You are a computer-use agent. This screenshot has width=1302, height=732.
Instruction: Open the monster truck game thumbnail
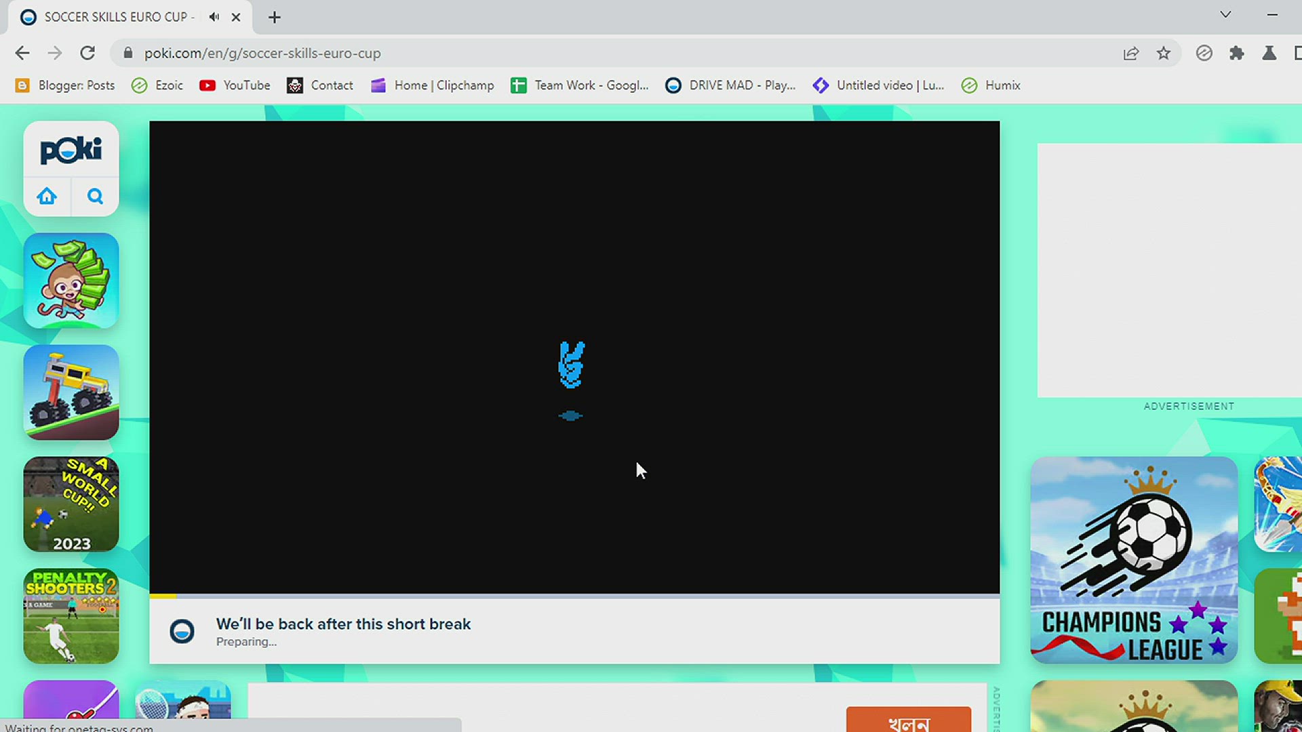[71, 392]
